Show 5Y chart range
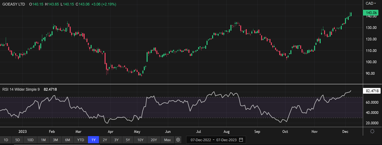The image size is (382, 145). (x=128, y=140)
